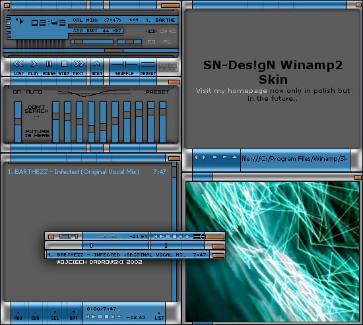Toggle SHUFFLE mode in the main window
Image resolution: width=363 pixels, height=325 pixels.
pyautogui.click(x=124, y=67)
